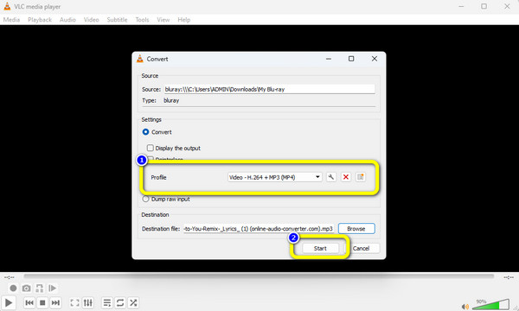Click the Cancel button

362,248
